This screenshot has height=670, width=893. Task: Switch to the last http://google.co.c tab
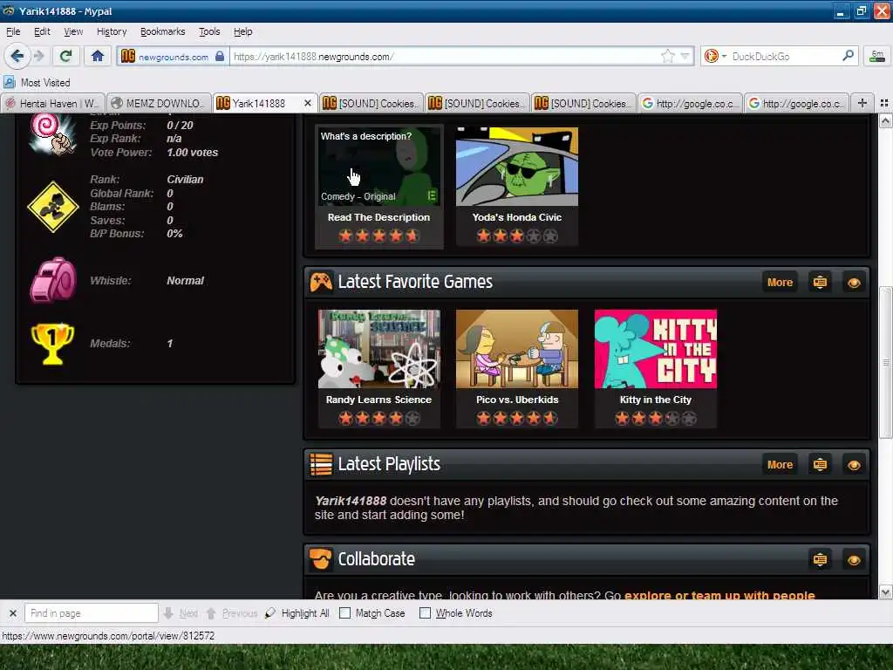796,103
